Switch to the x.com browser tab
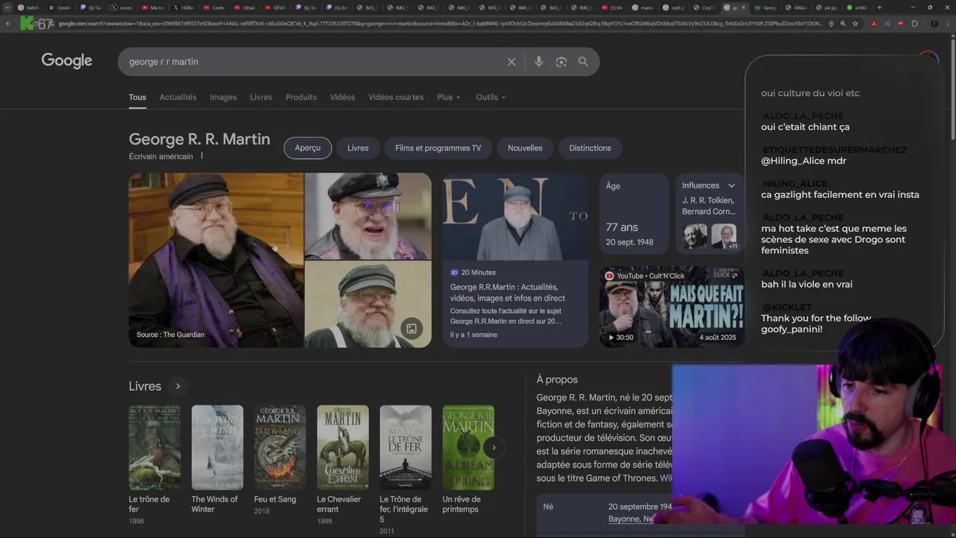This screenshot has height=538, width=956. 122,7
